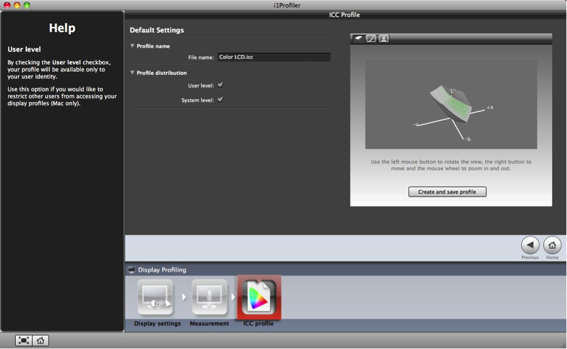Viewport: 567px width, 349px height.
Task: Select the ICC profile workflow step
Action: coord(258,297)
